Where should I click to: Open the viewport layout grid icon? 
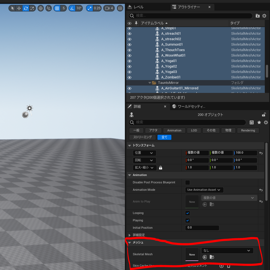(120, 8)
